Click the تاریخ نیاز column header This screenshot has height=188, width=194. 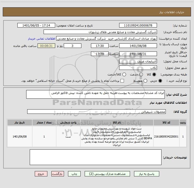click(20, 122)
